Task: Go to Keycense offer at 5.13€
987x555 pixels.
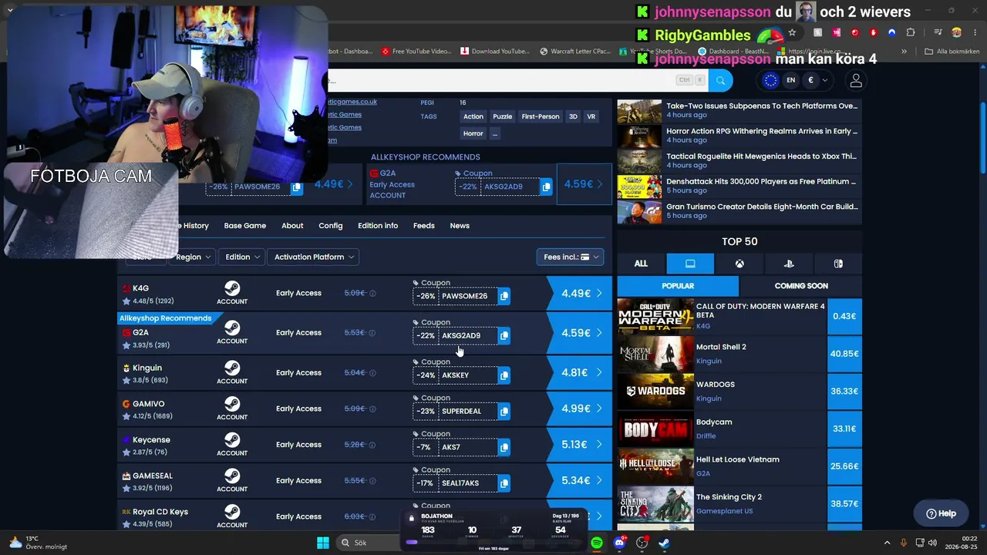Action: tap(580, 445)
